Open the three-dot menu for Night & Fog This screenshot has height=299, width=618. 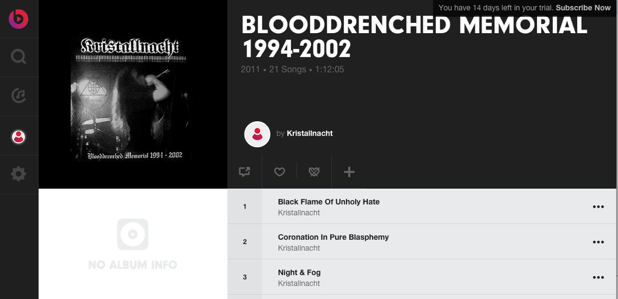click(598, 278)
